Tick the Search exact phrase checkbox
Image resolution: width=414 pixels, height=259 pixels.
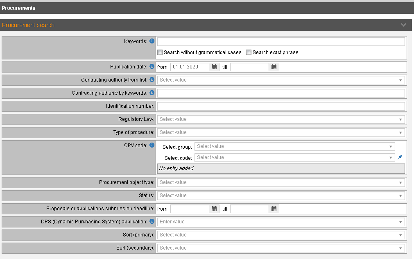pyautogui.click(x=249, y=52)
